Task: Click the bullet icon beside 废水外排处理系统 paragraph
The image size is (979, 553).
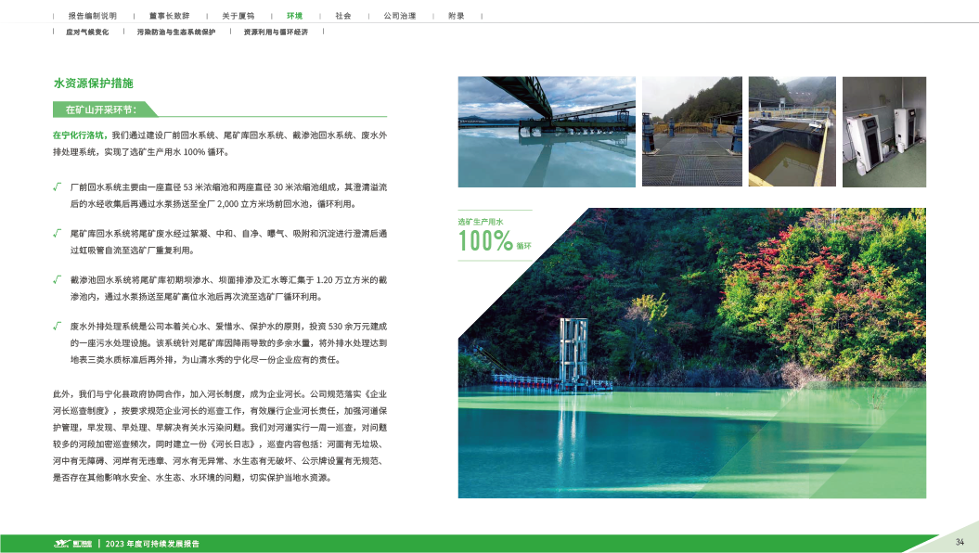Action: point(58,326)
